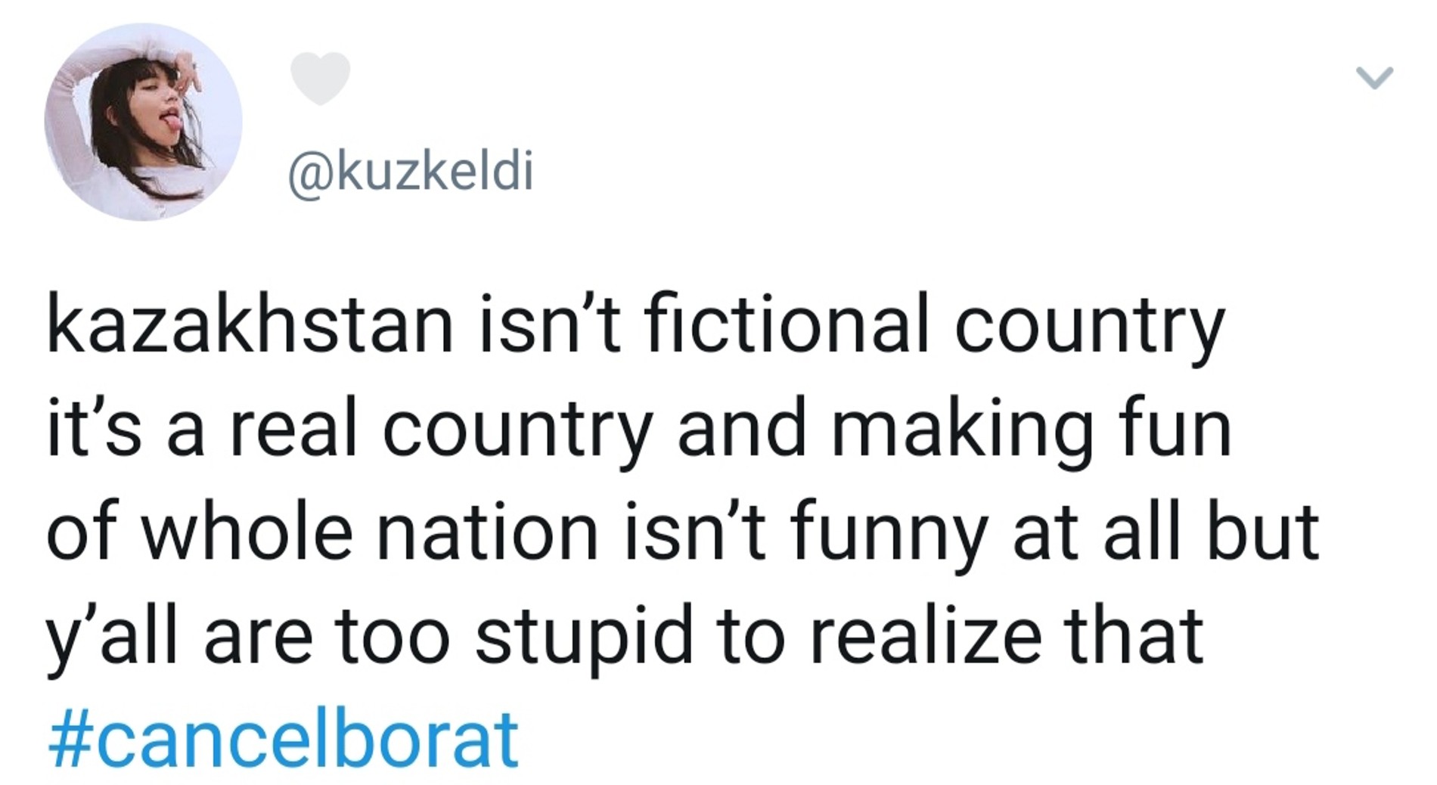Visit the @kuzkeldi profile handle
Screen dimensions: 1437x785
(x=411, y=172)
